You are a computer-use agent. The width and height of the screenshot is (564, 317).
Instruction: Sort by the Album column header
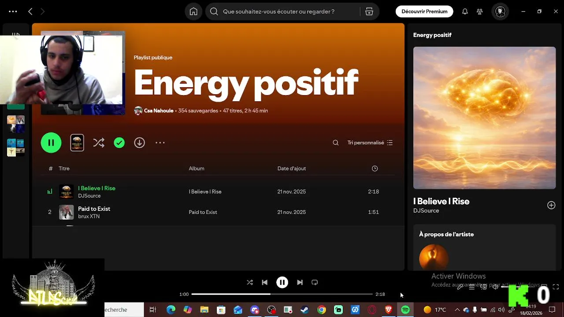coord(197,168)
